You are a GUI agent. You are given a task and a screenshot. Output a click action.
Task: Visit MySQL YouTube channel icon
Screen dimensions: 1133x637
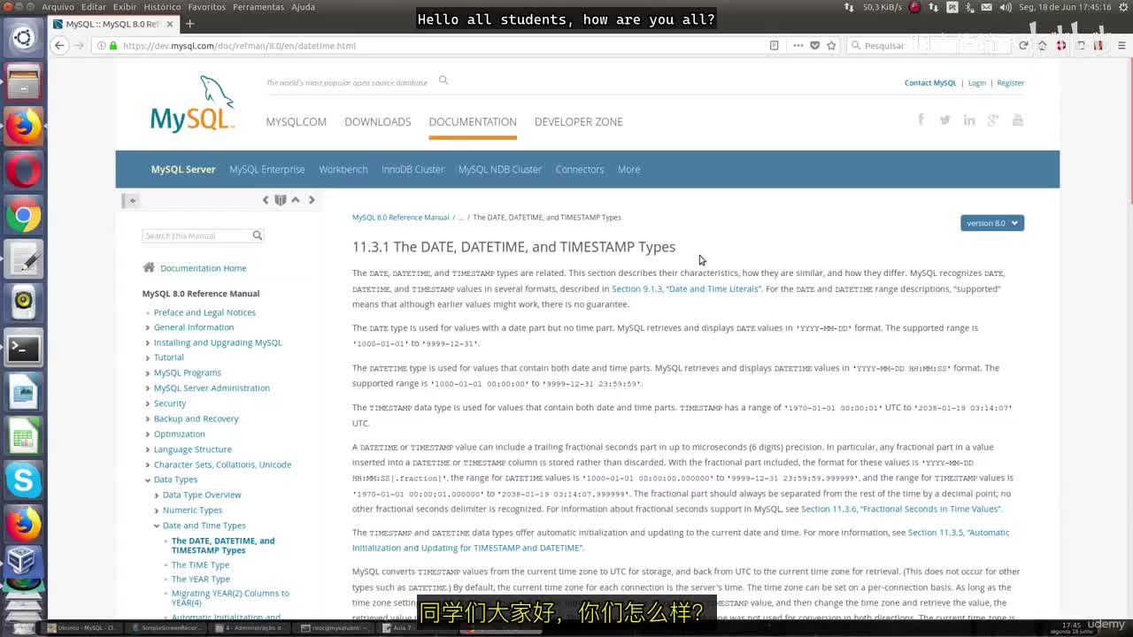point(1018,119)
